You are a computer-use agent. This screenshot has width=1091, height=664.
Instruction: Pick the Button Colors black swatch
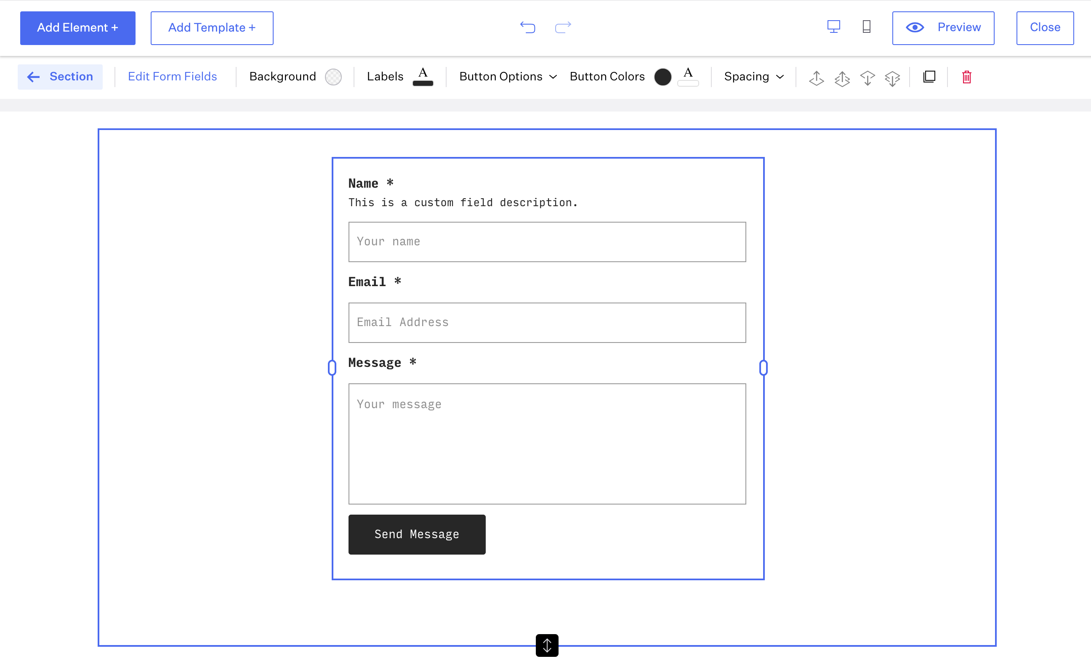[x=663, y=77]
